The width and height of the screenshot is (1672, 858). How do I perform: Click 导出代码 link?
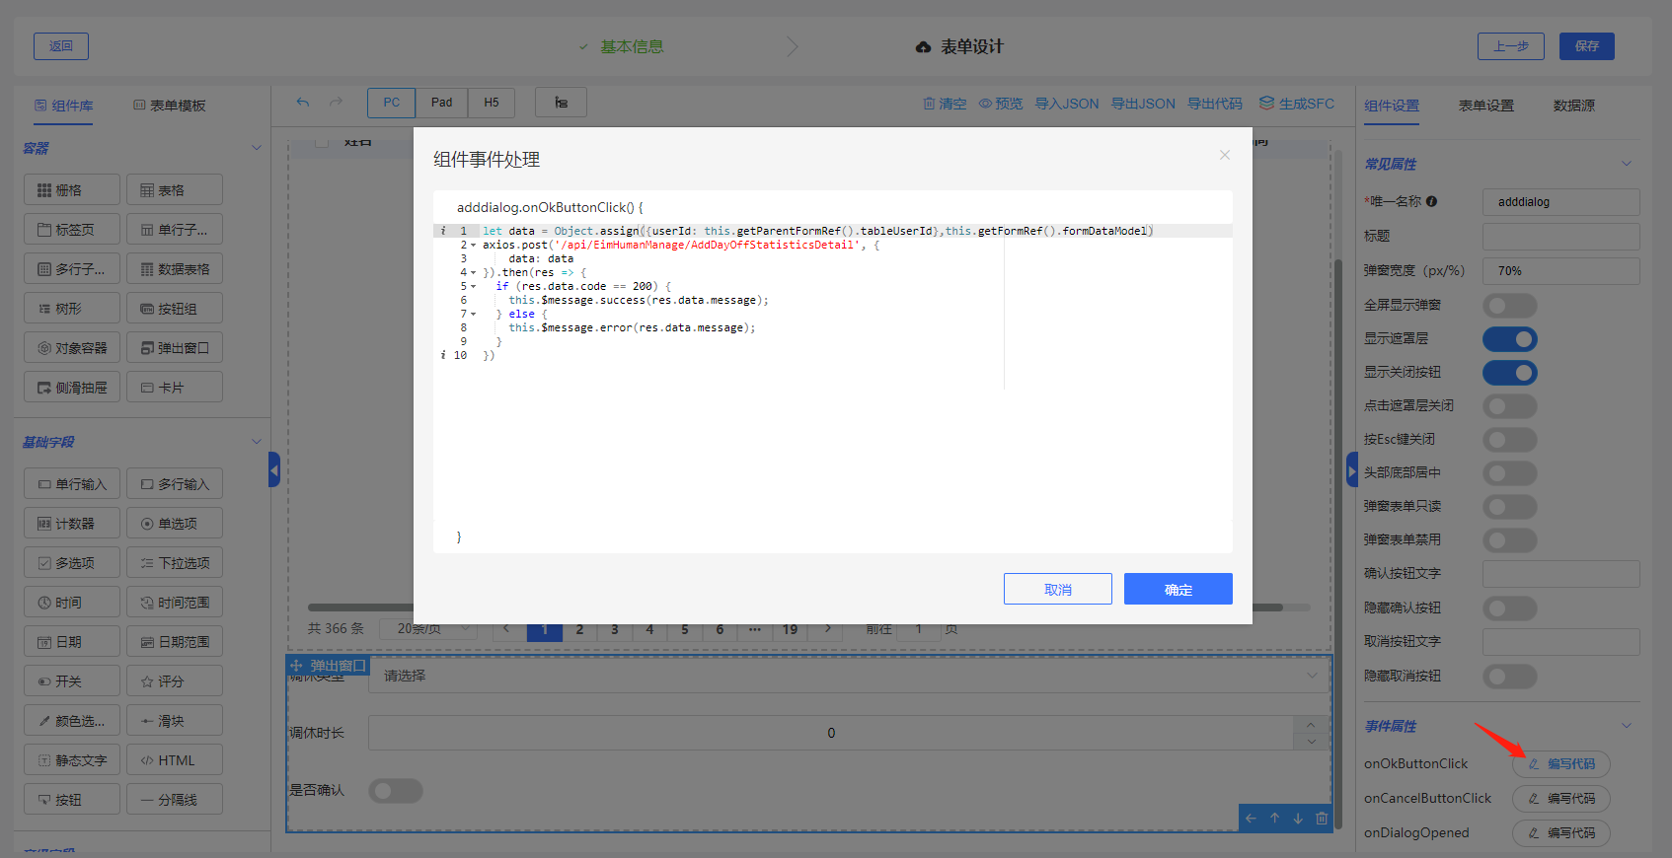(1215, 104)
